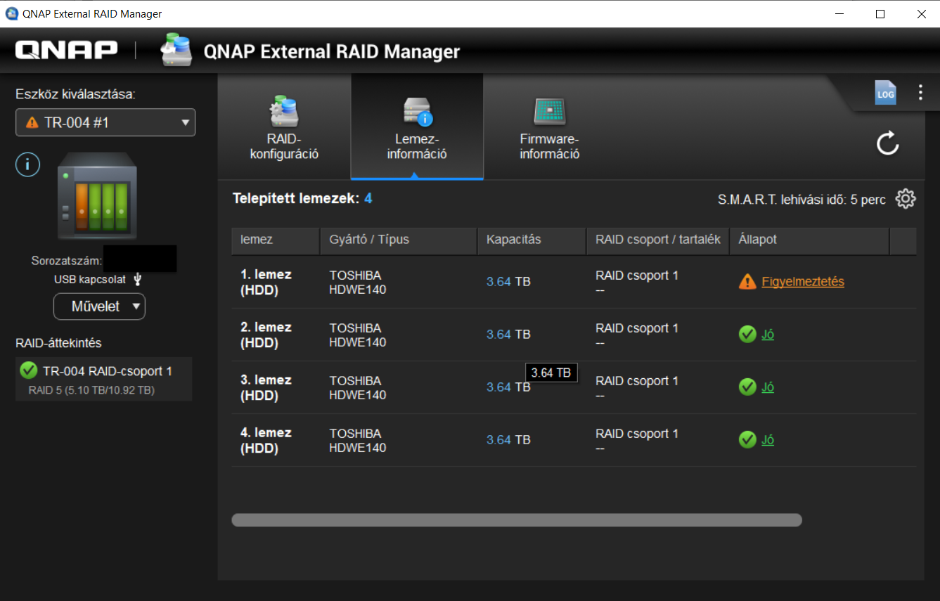940x601 pixels.
Task: Select TR-004 RAID-csoport 1 in overview
Action: [x=104, y=379]
